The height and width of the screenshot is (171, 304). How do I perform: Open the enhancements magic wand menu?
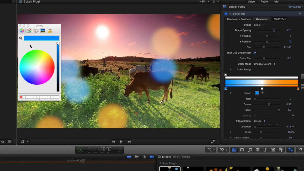click(x=211, y=150)
